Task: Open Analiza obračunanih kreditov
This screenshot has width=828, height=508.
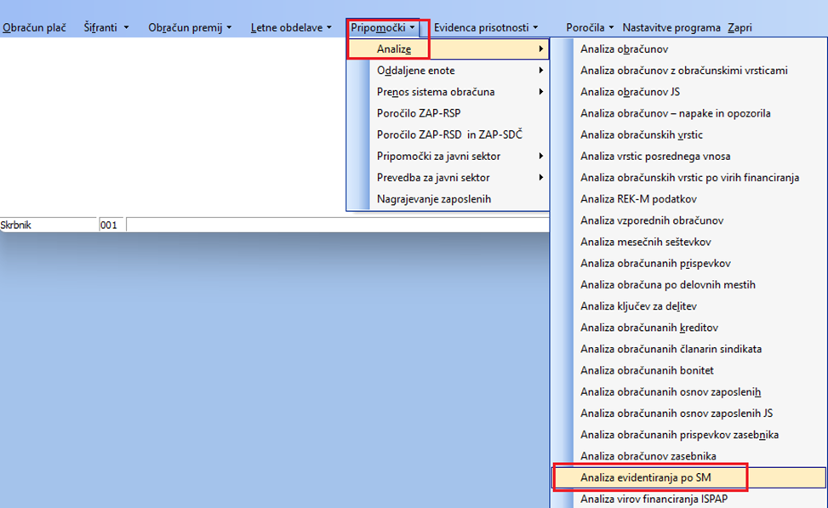Action: point(688,328)
